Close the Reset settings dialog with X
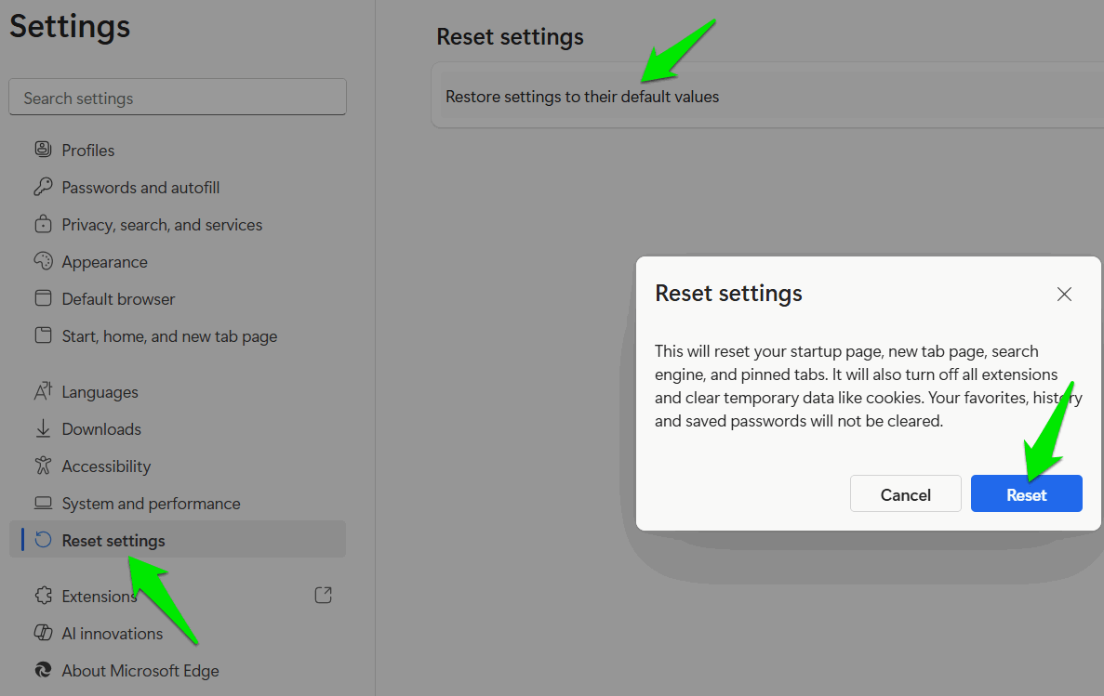The image size is (1104, 696). pyautogui.click(x=1064, y=295)
